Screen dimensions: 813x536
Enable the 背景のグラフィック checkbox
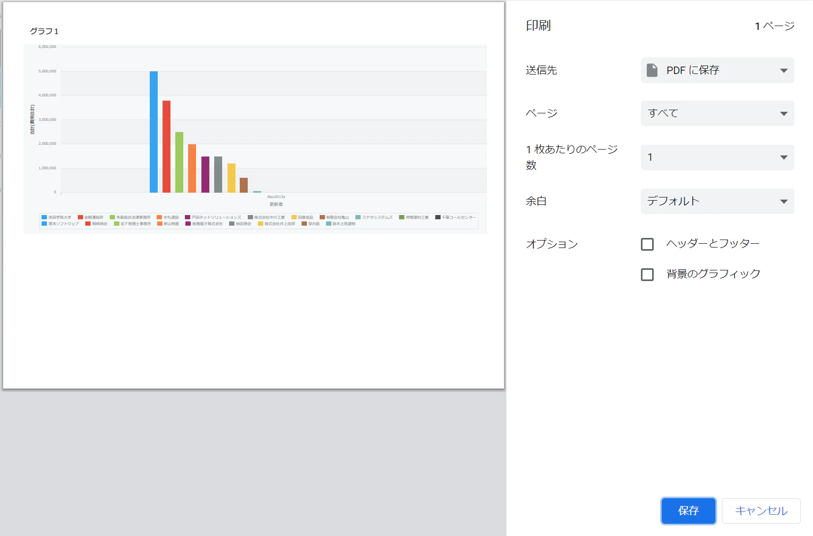(x=647, y=275)
